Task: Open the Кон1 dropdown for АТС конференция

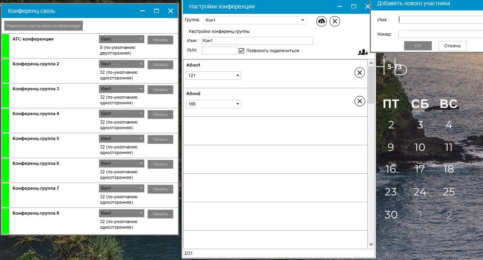Action: pos(122,39)
